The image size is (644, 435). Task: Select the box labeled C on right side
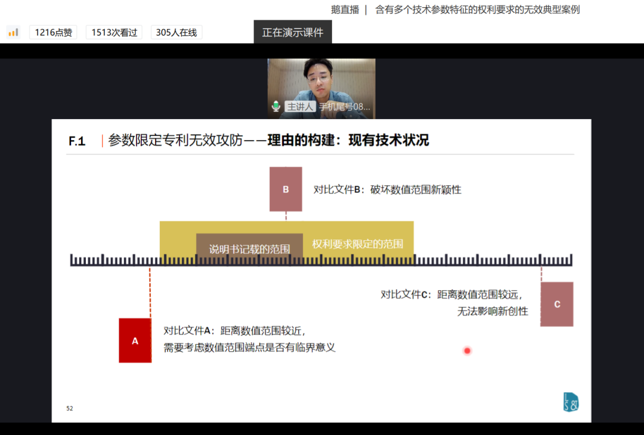point(556,304)
